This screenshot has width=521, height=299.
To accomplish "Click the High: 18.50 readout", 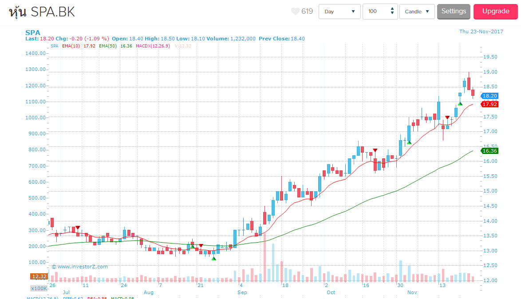I will coord(160,39).
